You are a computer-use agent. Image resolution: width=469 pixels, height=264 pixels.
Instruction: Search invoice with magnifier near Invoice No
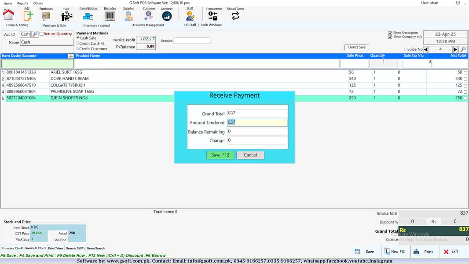point(463,49)
